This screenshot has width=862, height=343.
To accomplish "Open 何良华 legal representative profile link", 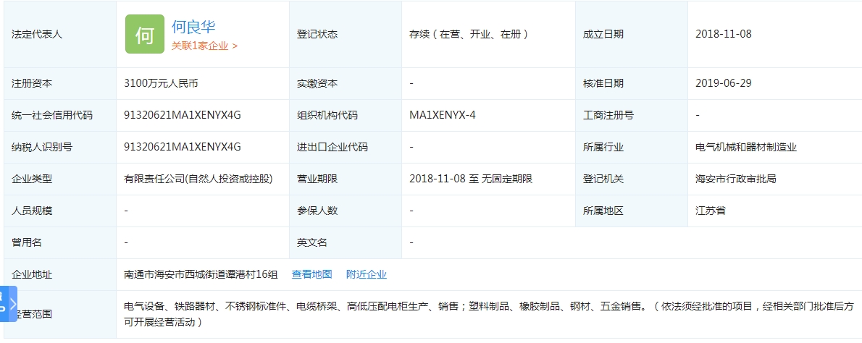I will 193,26.
